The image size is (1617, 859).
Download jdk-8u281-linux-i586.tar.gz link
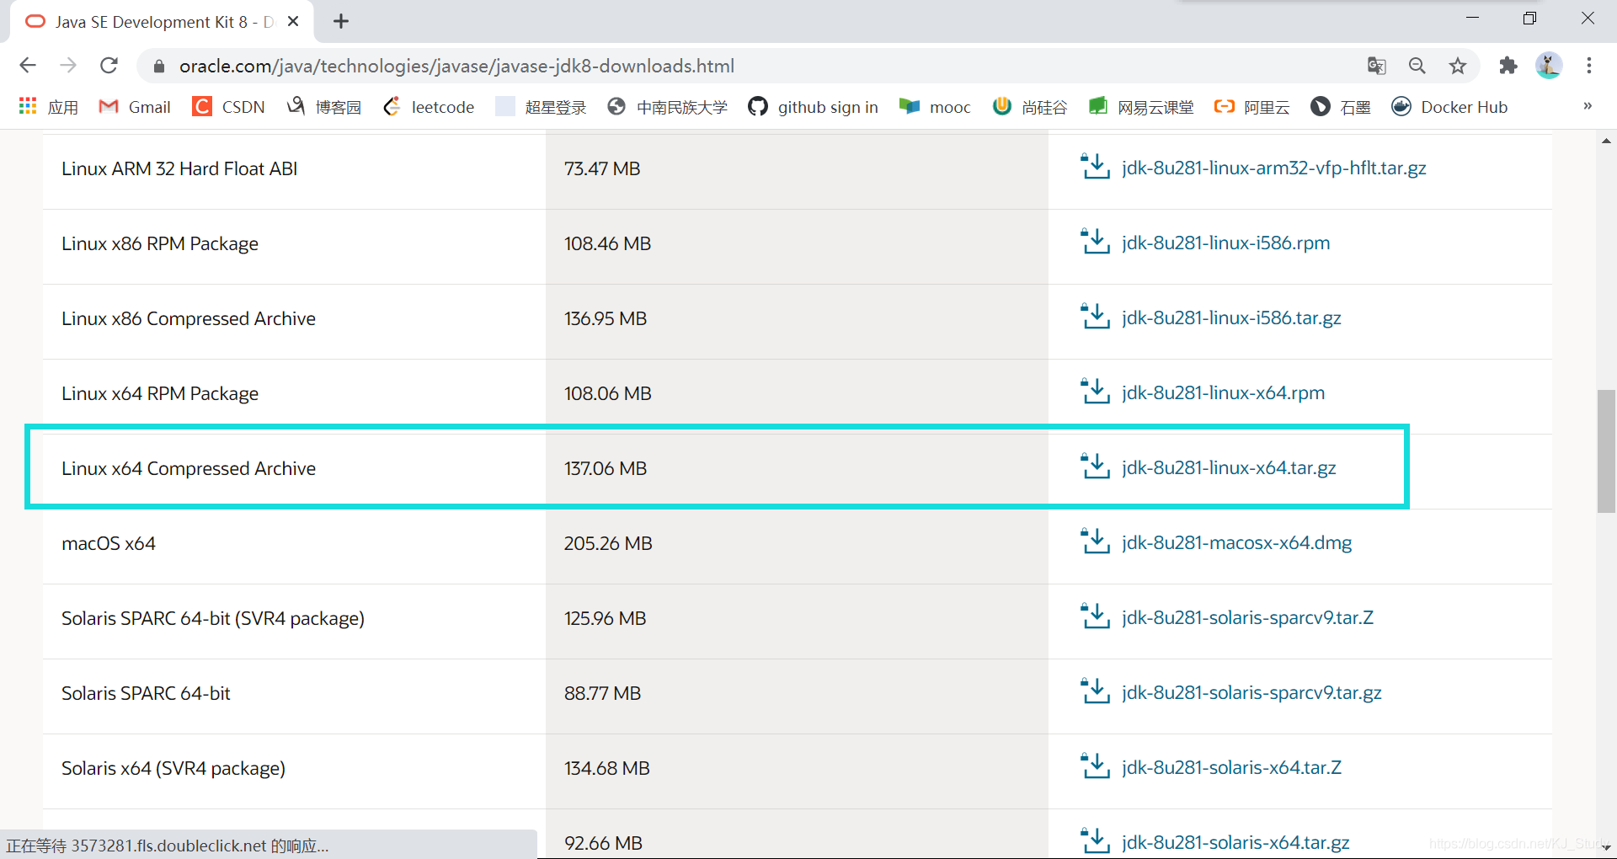click(x=1231, y=317)
